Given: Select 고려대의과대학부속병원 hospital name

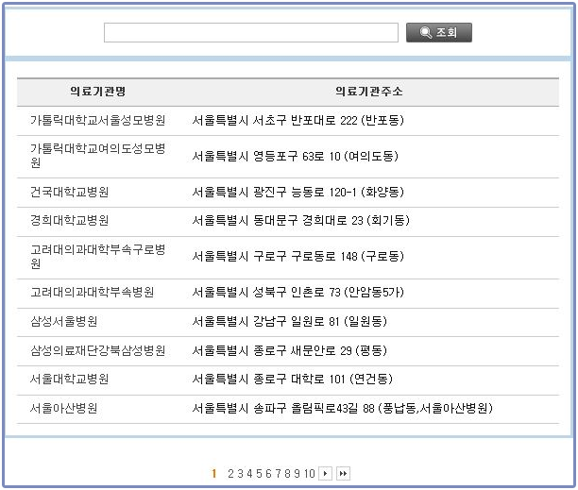Looking at the screenshot, I should [x=93, y=292].
